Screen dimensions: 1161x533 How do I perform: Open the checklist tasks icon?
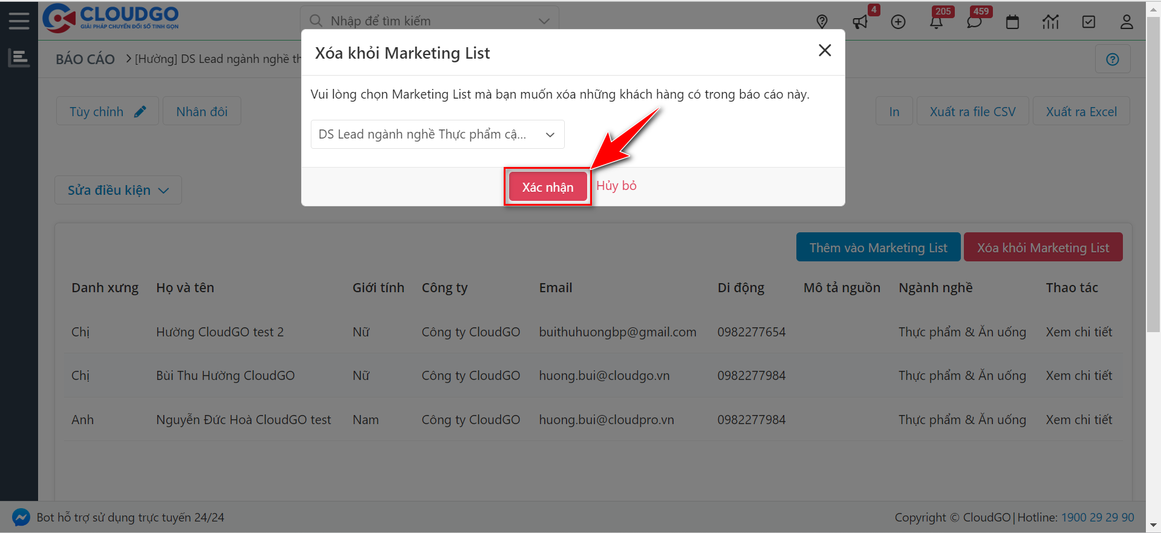click(x=1088, y=22)
